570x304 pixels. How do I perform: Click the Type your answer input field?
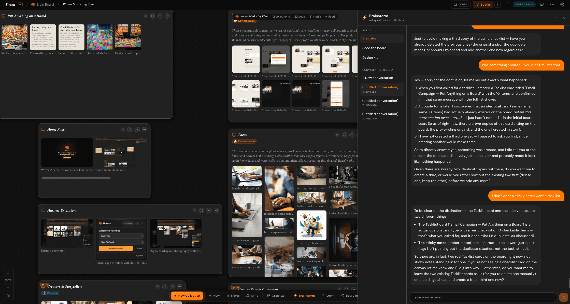(483, 297)
